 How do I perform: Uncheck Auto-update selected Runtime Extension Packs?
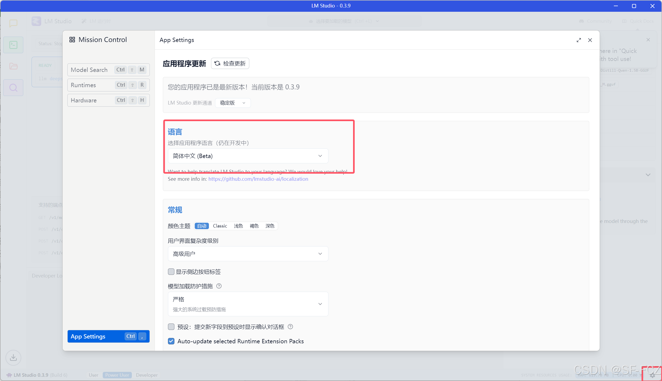pos(171,341)
